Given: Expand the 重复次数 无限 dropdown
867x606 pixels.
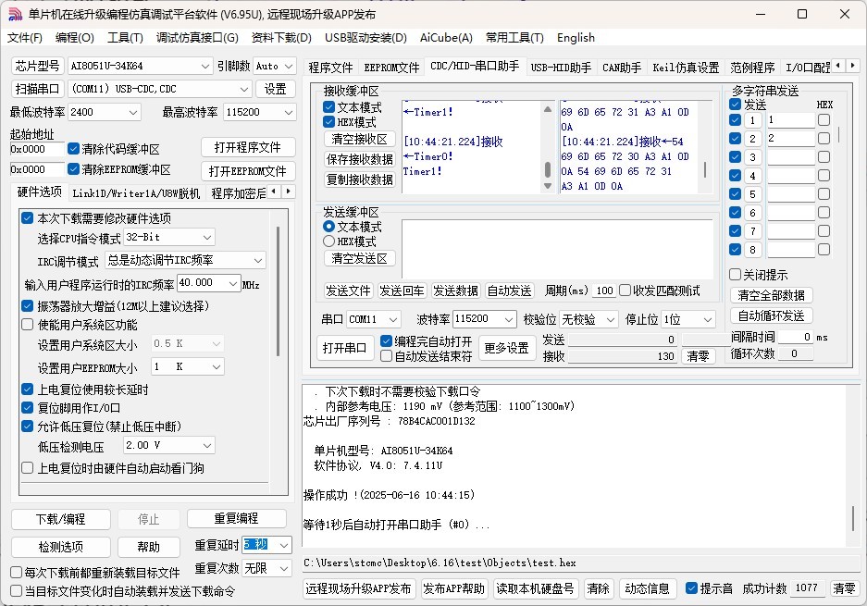Looking at the screenshot, I should click(x=284, y=568).
